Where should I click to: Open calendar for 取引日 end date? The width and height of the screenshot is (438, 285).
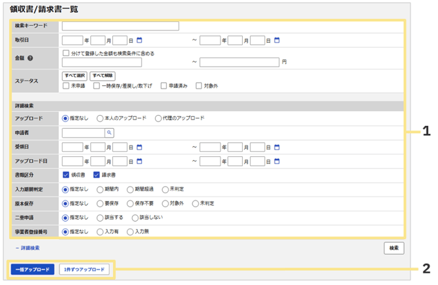point(277,40)
